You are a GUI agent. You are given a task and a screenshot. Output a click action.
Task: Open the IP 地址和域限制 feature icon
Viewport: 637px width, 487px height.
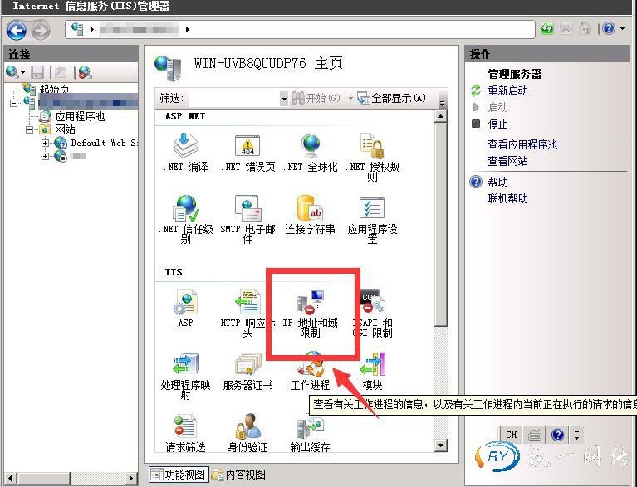pyautogui.click(x=311, y=304)
